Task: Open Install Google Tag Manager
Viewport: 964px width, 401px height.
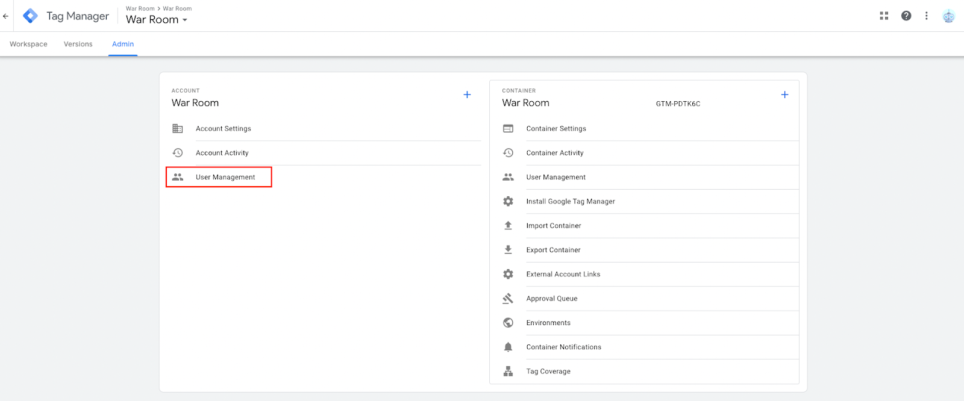Action: (x=571, y=202)
